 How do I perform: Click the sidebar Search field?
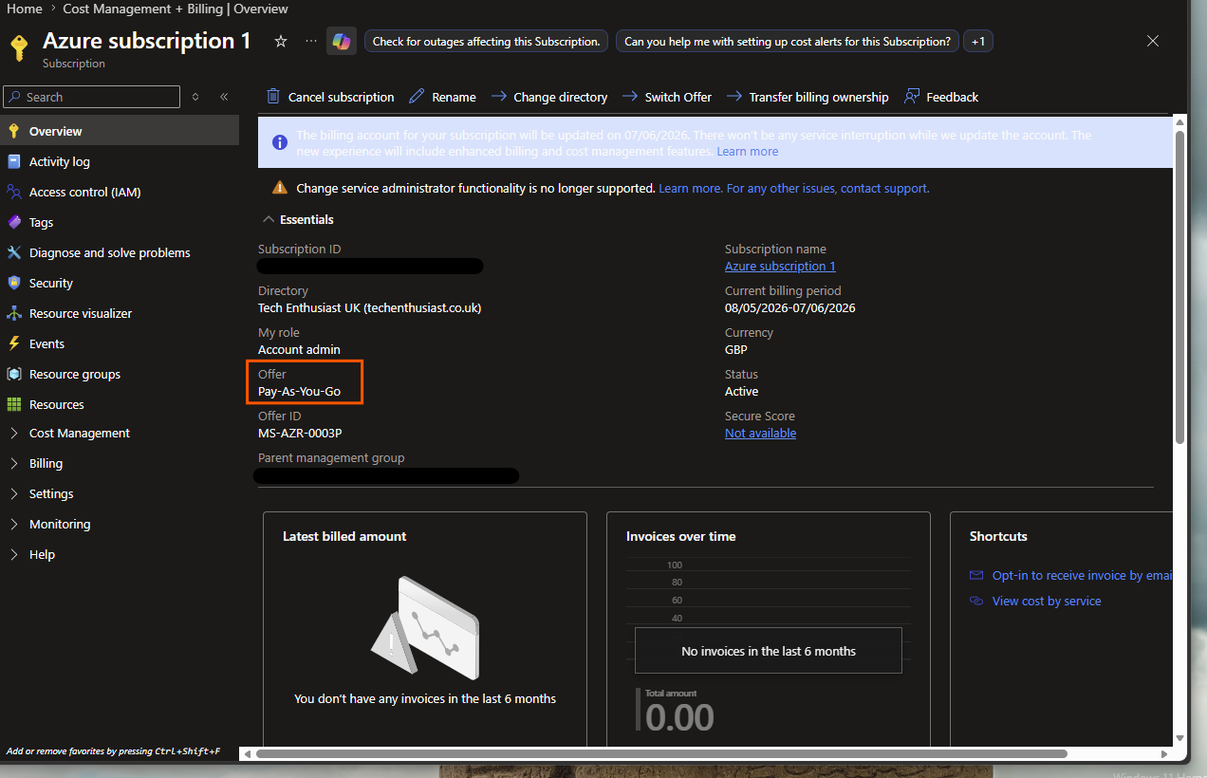pos(91,97)
